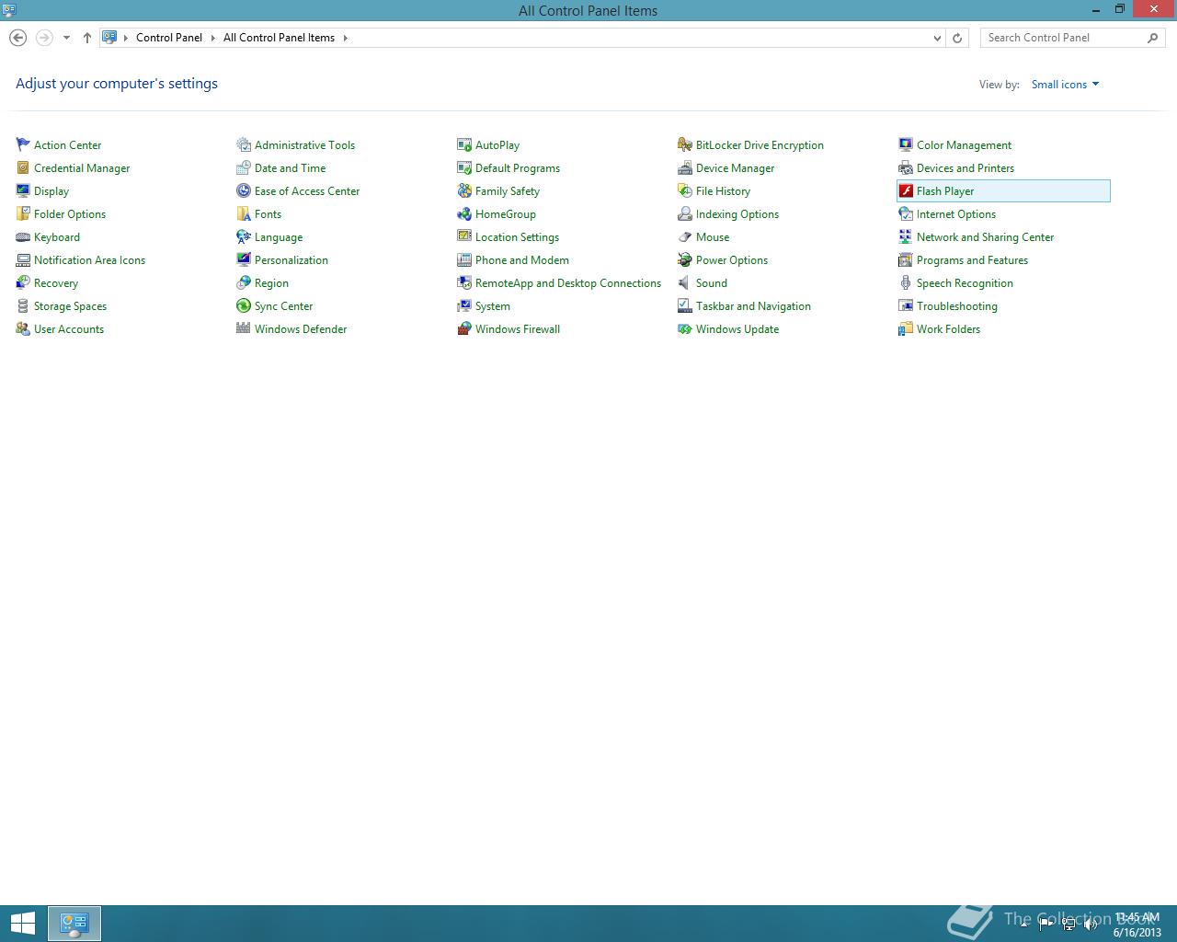Click the Date and Time icon
1177x942 pixels.
click(x=244, y=167)
